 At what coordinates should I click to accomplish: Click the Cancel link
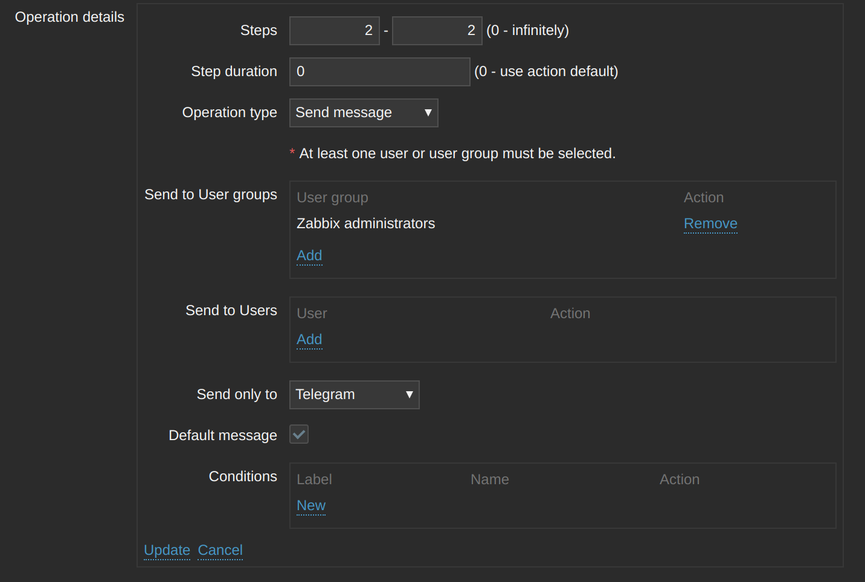tap(220, 551)
